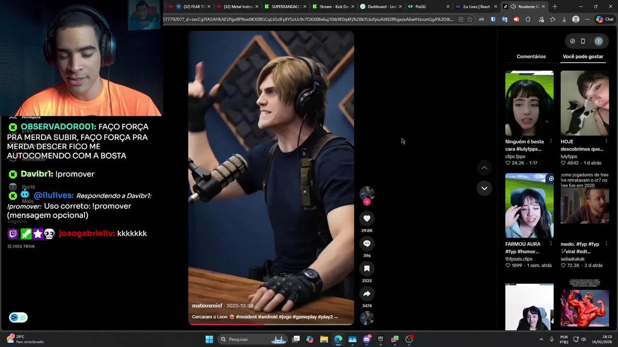Visit the seilaakakak account link

tap(573, 259)
